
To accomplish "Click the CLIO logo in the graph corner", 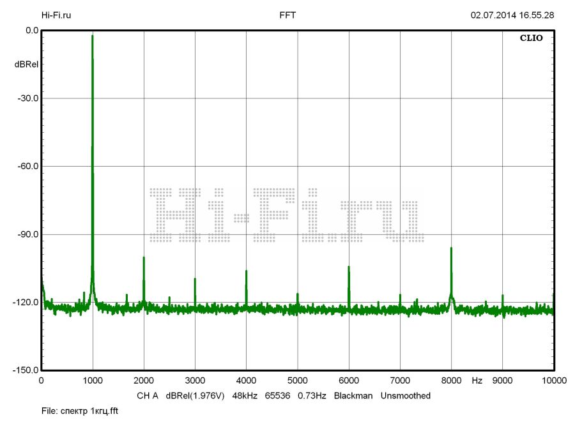I will click(x=531, y=38).
